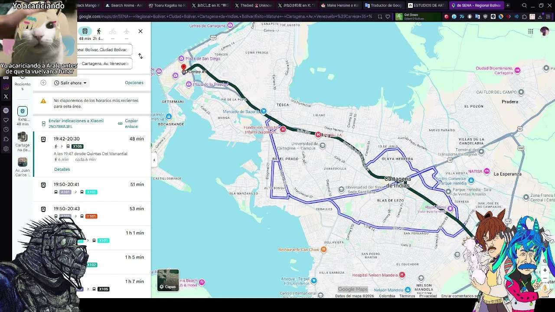Bookmark the page with heart icon
The width and height of the screenshot is (555, 312).
(388, 16)
